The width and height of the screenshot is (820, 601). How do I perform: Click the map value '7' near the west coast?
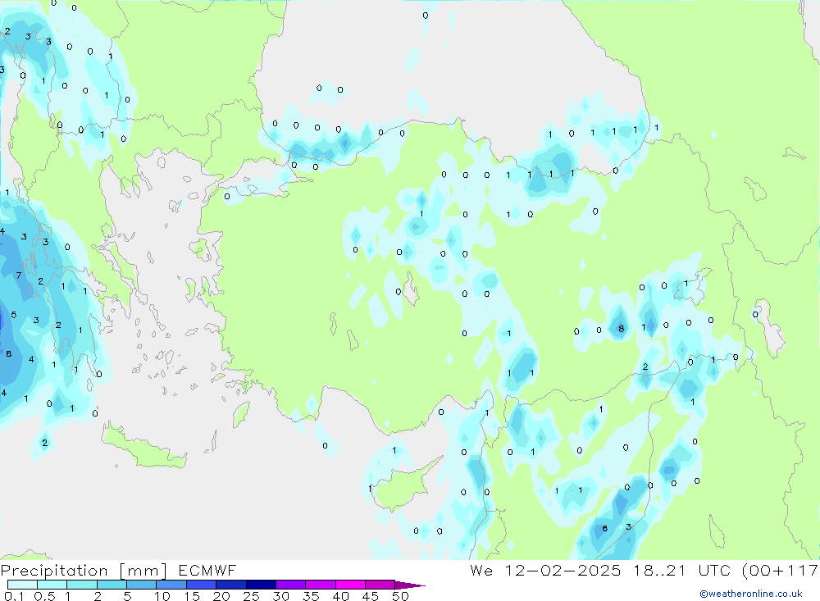(x=19, y=275)
